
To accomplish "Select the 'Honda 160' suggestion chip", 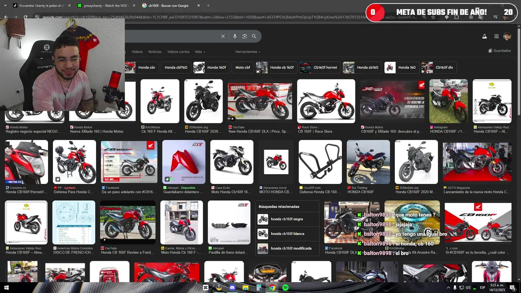I will [402, 68].
